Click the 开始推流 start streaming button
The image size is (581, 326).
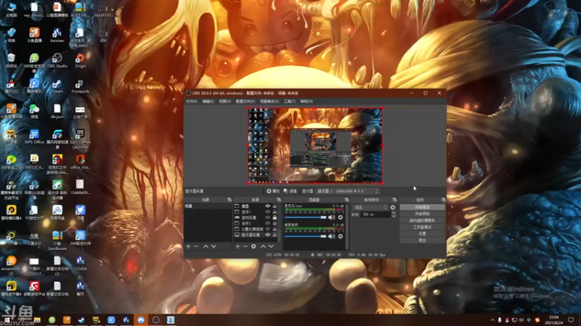pos(422,207)
